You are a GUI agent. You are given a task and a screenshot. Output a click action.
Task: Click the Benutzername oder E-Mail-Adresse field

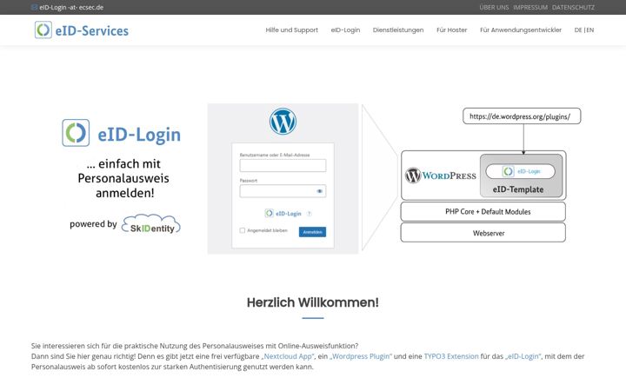283,165
